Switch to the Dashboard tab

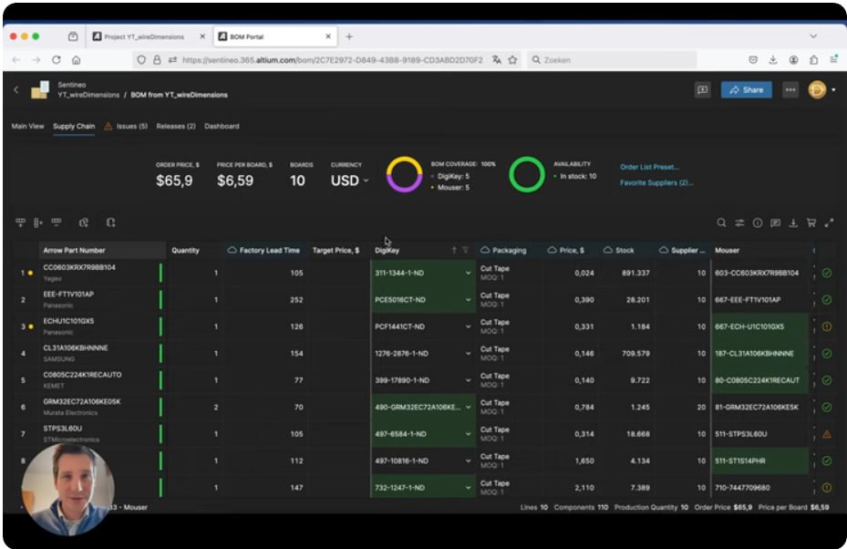(222, 126)
